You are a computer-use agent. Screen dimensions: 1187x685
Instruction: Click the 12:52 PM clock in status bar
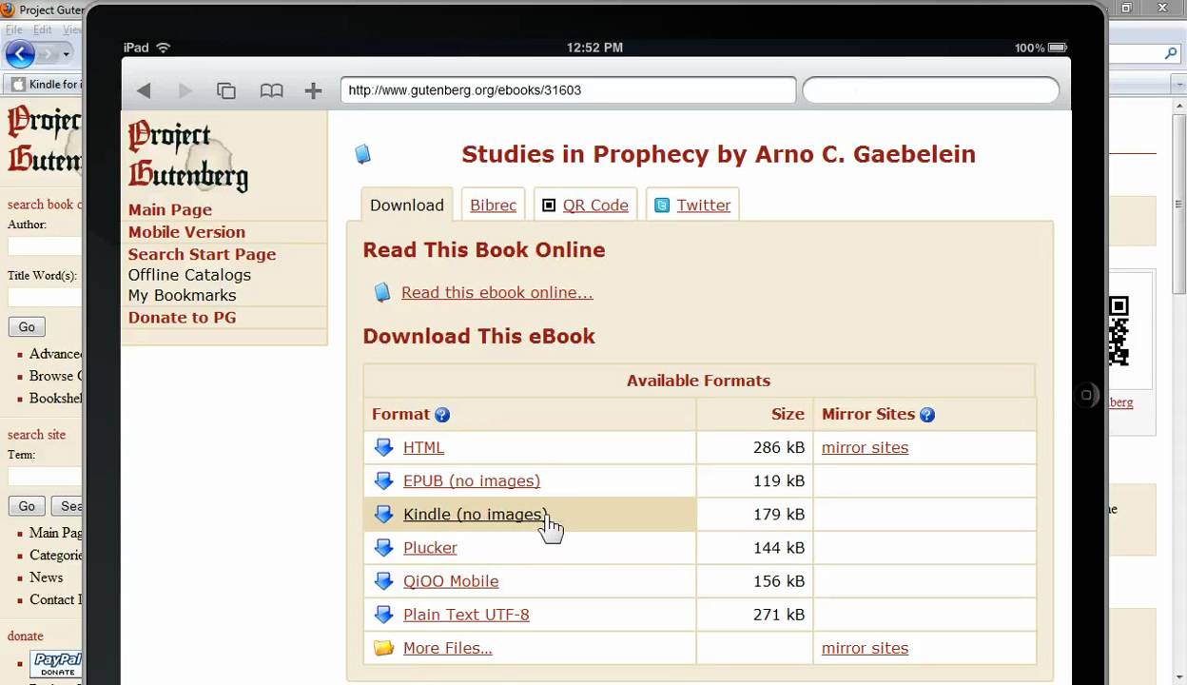594,48
